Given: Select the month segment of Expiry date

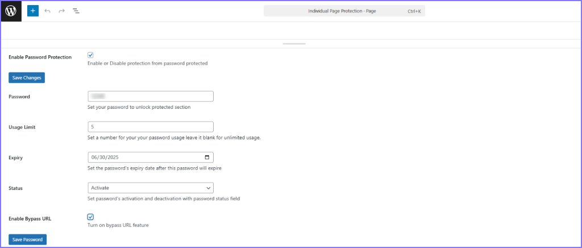Looking at the screenshot, I should pyautogui.click(x=94, y=158).
